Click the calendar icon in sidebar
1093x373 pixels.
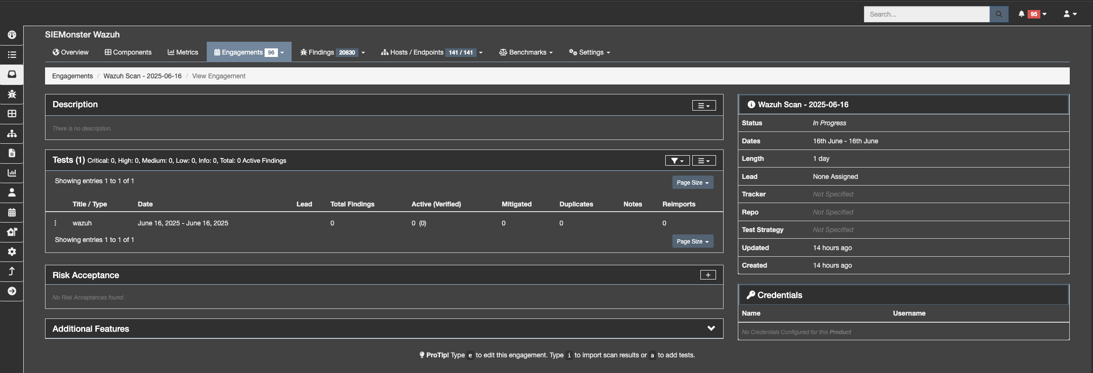click(12, 212)
